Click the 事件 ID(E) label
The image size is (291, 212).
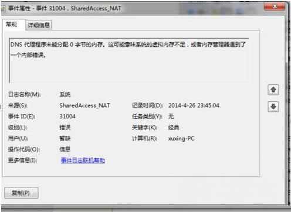click(22, 117)
